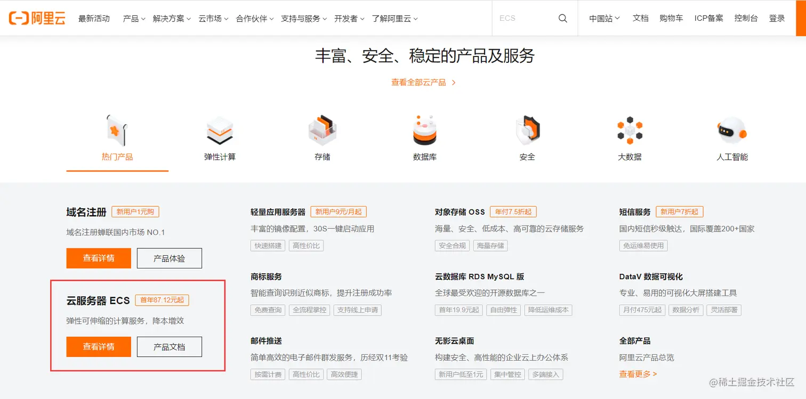
Task: Open ICP备案 in the header
Action: (x=708, y=18)
